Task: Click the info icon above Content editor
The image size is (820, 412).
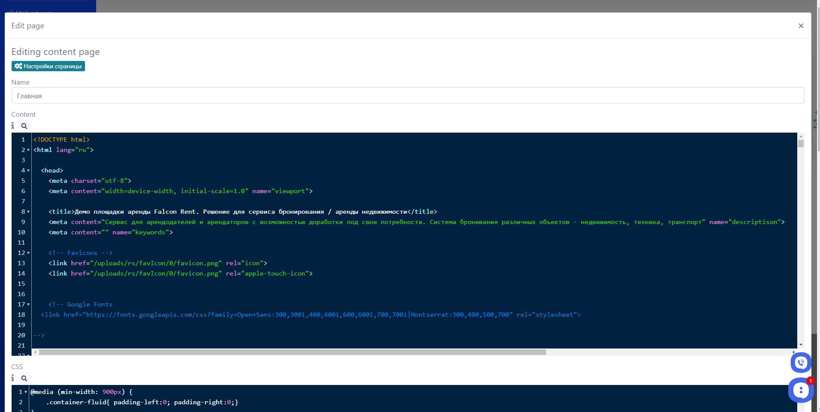Action: tap(13, 126)
